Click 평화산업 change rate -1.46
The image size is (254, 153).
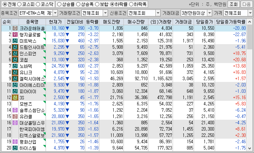[x=93, y=142]
